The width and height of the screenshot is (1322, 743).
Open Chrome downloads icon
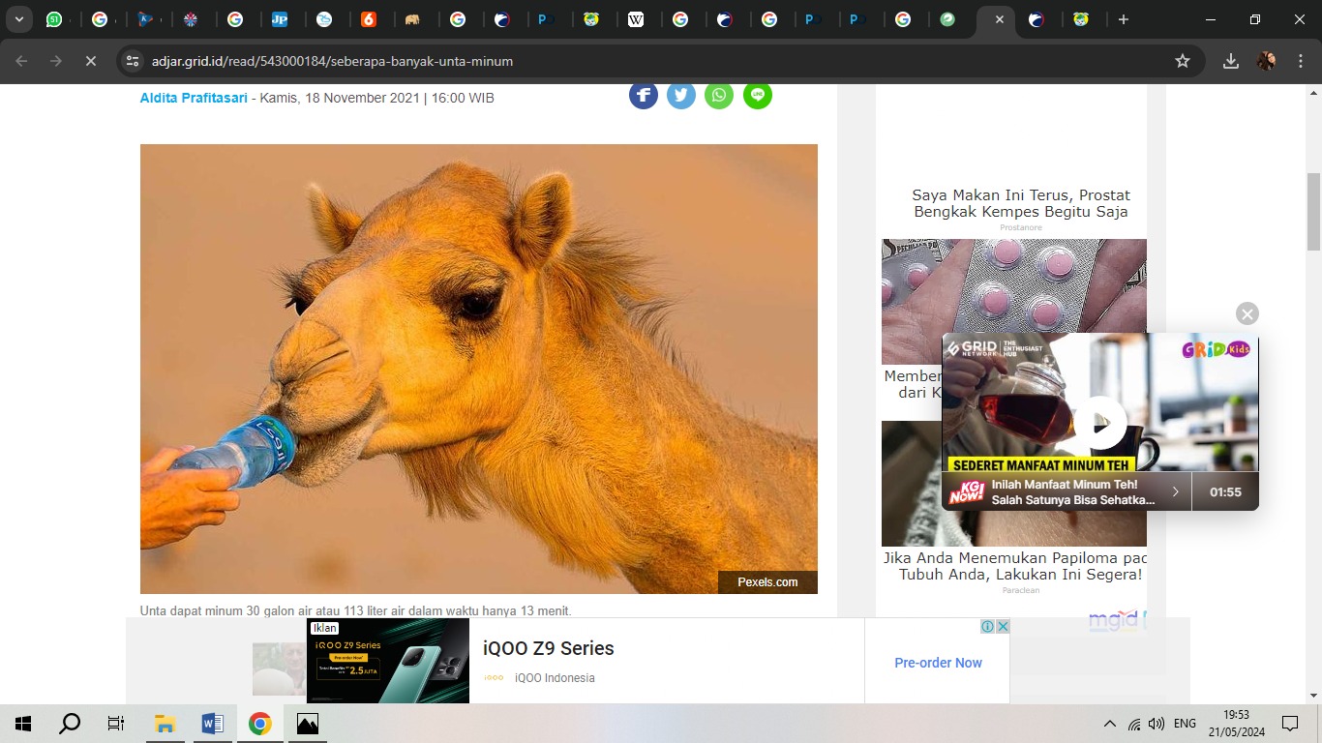1231,61
